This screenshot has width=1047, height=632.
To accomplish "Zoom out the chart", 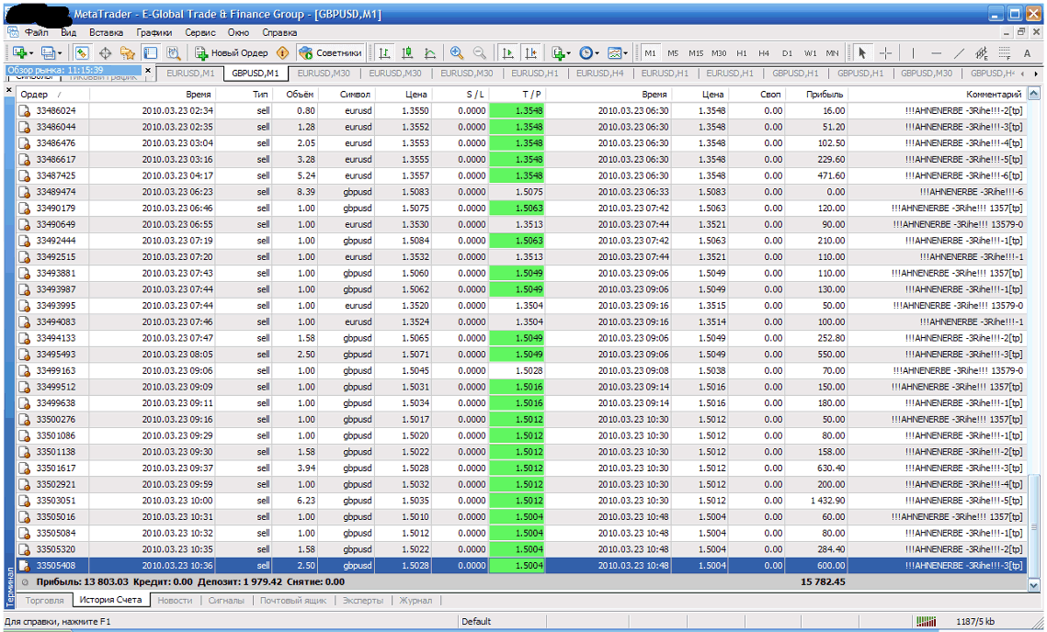I will point(480,52).
